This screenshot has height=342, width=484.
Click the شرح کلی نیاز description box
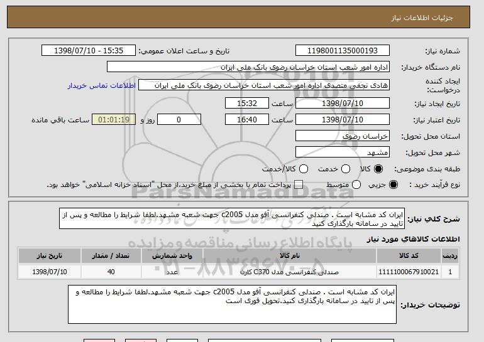[232, 218]
